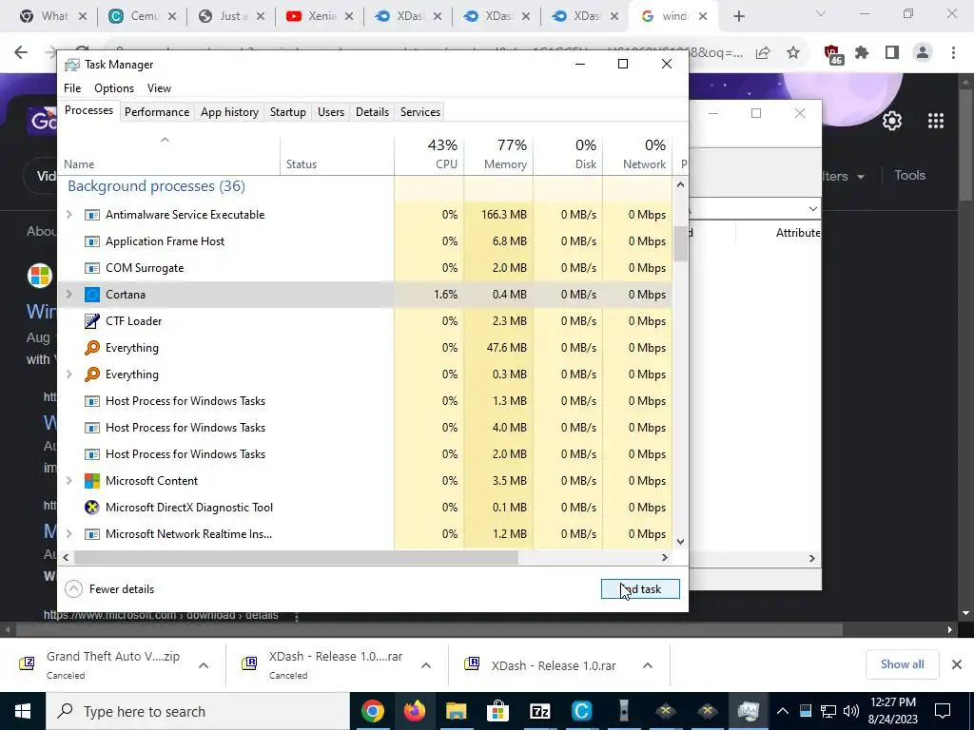Screen dimensions: 974x730
Task: Open the Windows Start menu
Action: 23,711
